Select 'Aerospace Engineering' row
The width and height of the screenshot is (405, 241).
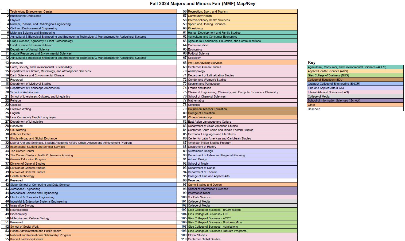click(x=93, y=189)
